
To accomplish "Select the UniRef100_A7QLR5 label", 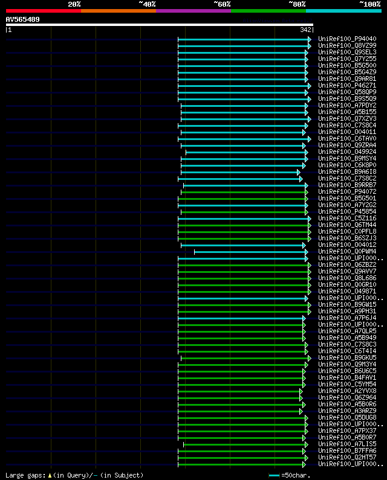I will coord(347,331).
